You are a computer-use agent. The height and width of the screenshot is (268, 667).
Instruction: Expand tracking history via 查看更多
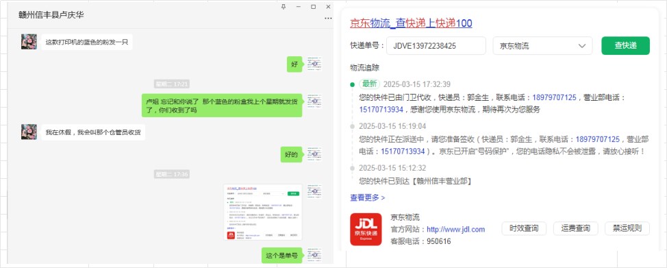coord(368,197)
